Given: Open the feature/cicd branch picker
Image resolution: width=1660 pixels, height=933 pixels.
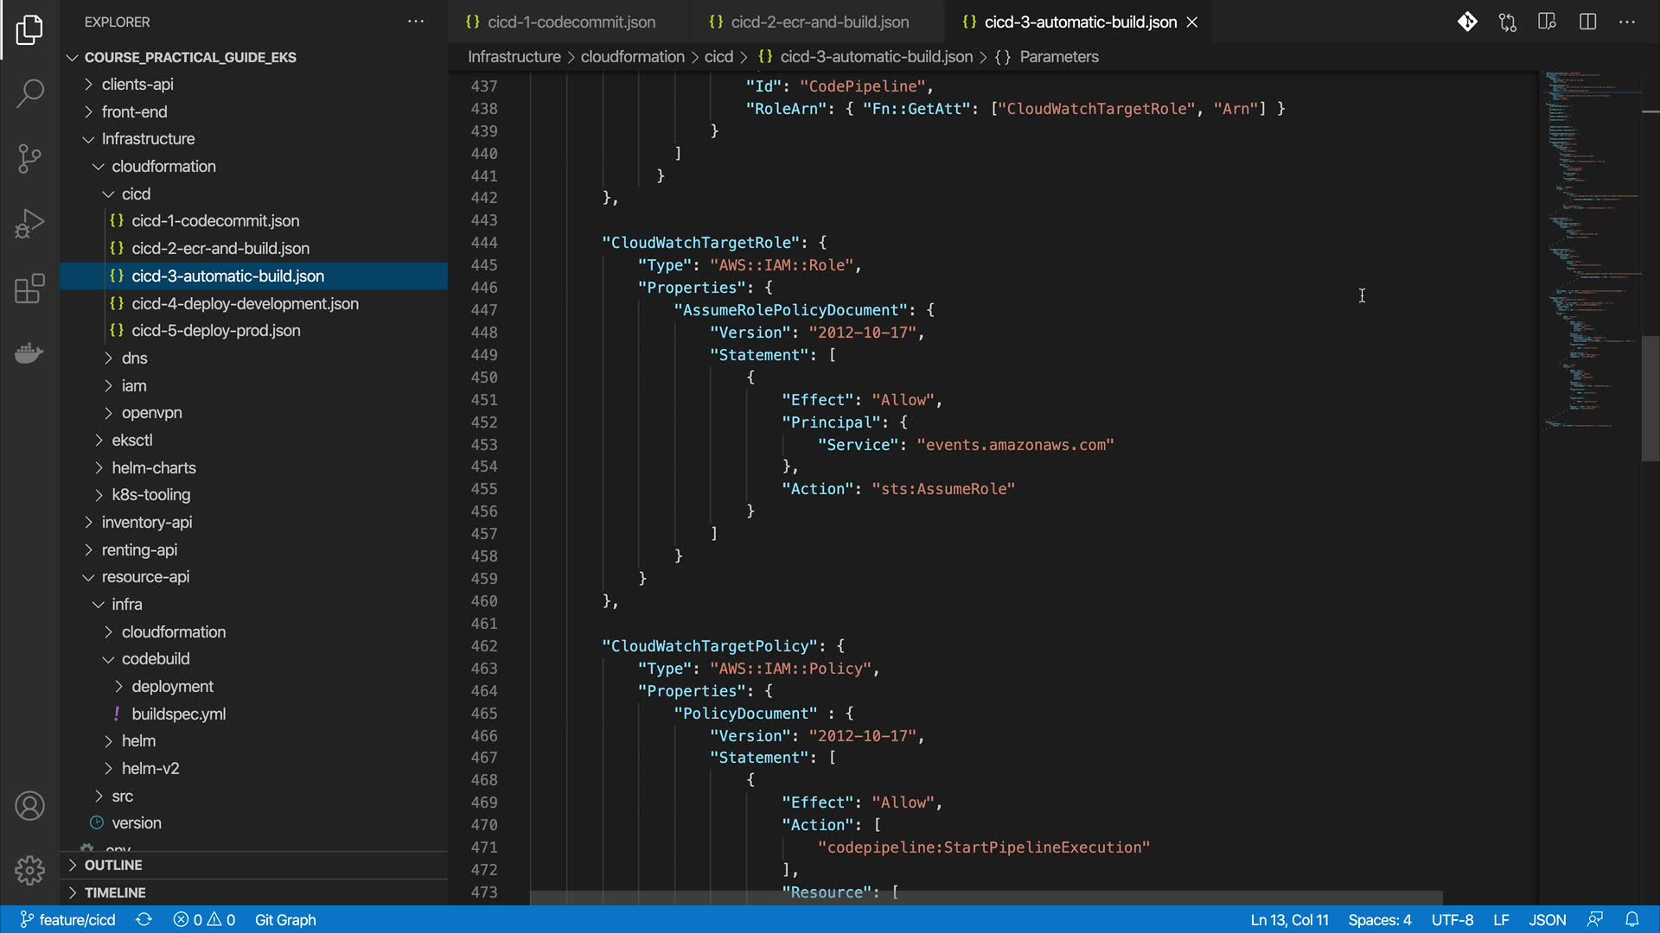Looking at the screenshot, I should (68, 920).
